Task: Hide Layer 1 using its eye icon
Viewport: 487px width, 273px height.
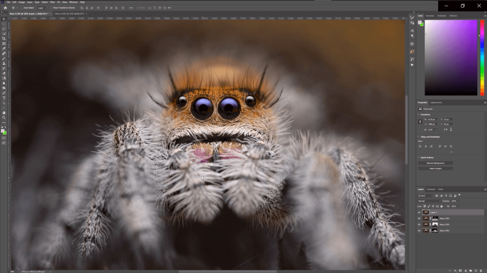Action: click(x=419, y=213)
